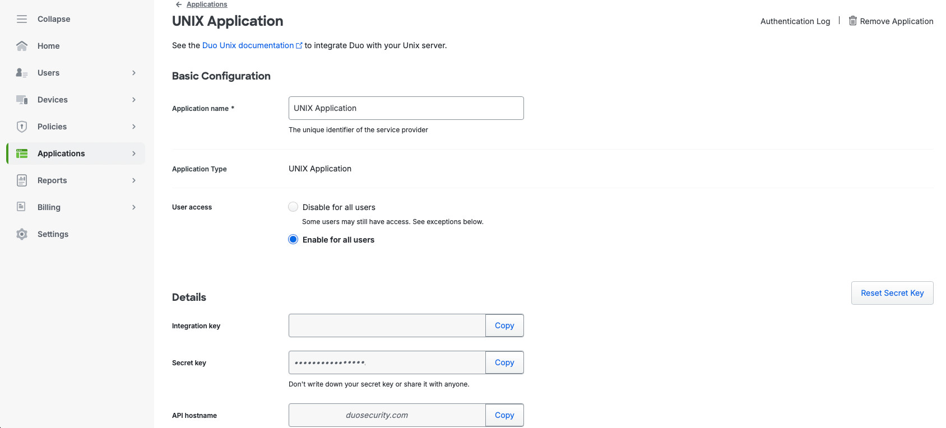Expand the Applications section

[x=133, y=153]
